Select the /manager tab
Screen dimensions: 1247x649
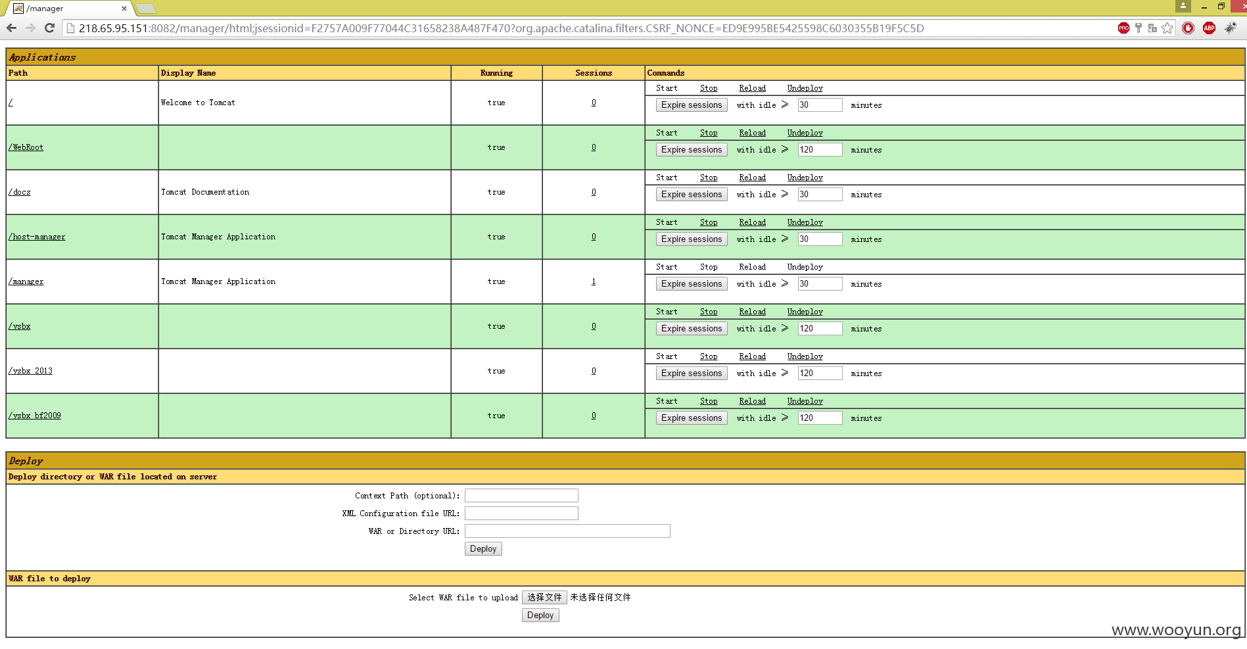(x=69, y=9)
